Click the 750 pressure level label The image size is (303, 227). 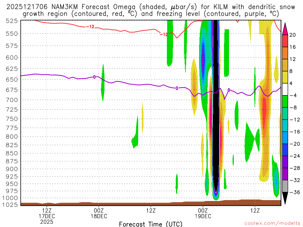[12, 119]
